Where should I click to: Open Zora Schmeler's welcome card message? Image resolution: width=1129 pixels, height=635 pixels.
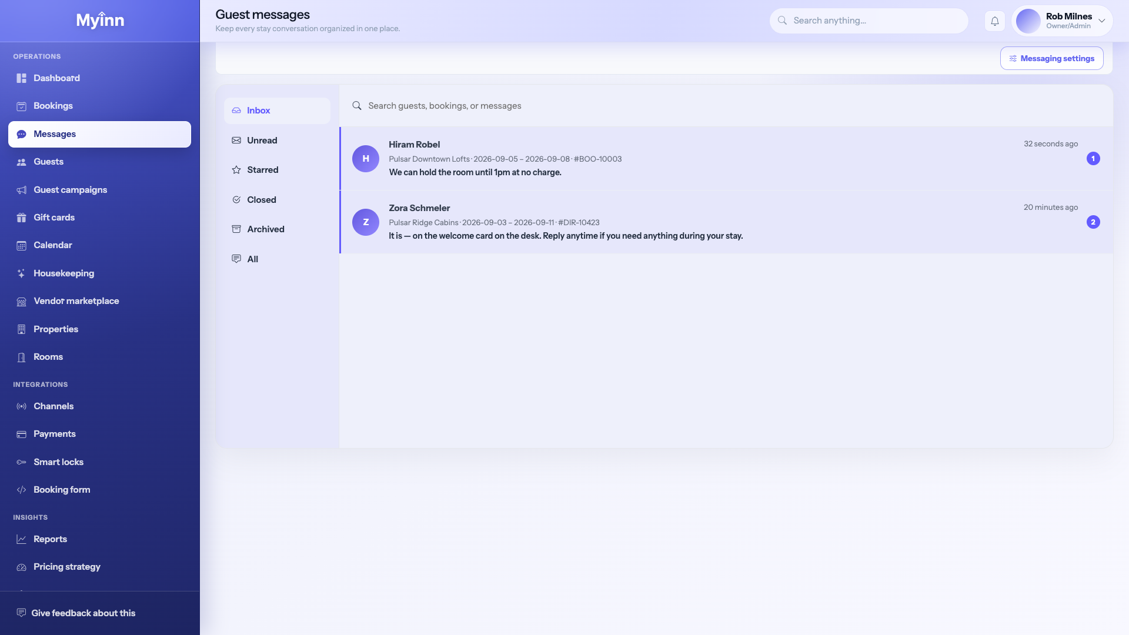[x=726, y=222]
